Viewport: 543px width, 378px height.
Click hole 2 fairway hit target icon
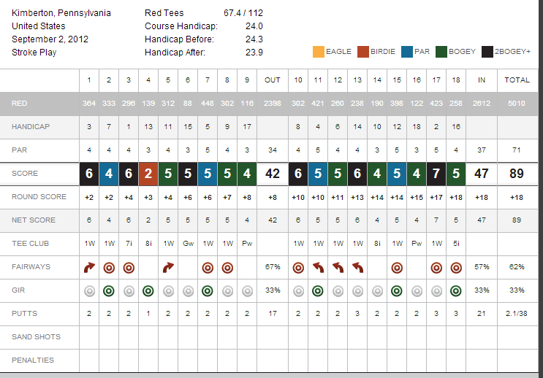tap(109, 267)
